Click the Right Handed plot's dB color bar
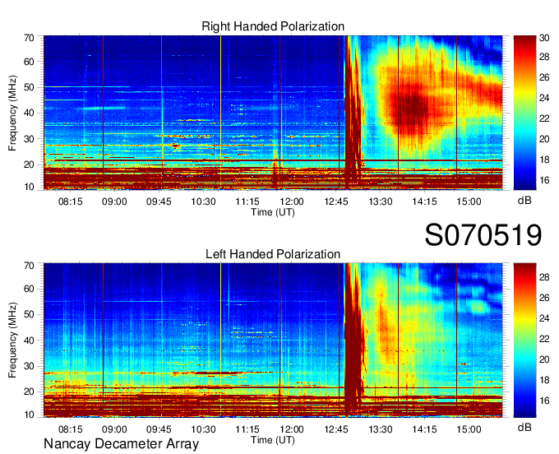Viewport: 559px width, 454px height. 524,113
